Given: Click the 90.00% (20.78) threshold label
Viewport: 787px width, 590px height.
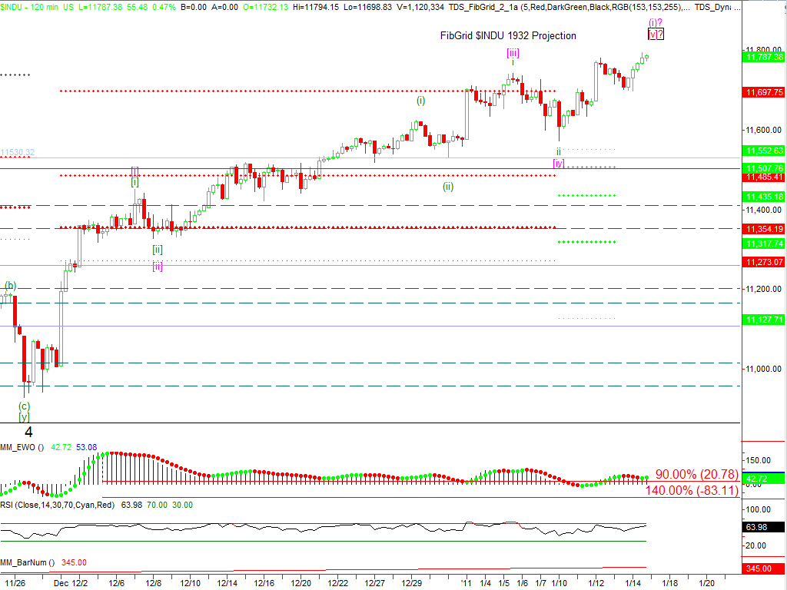Looking at the screenshot, I should pyautogui.click(x=696, y=475).
